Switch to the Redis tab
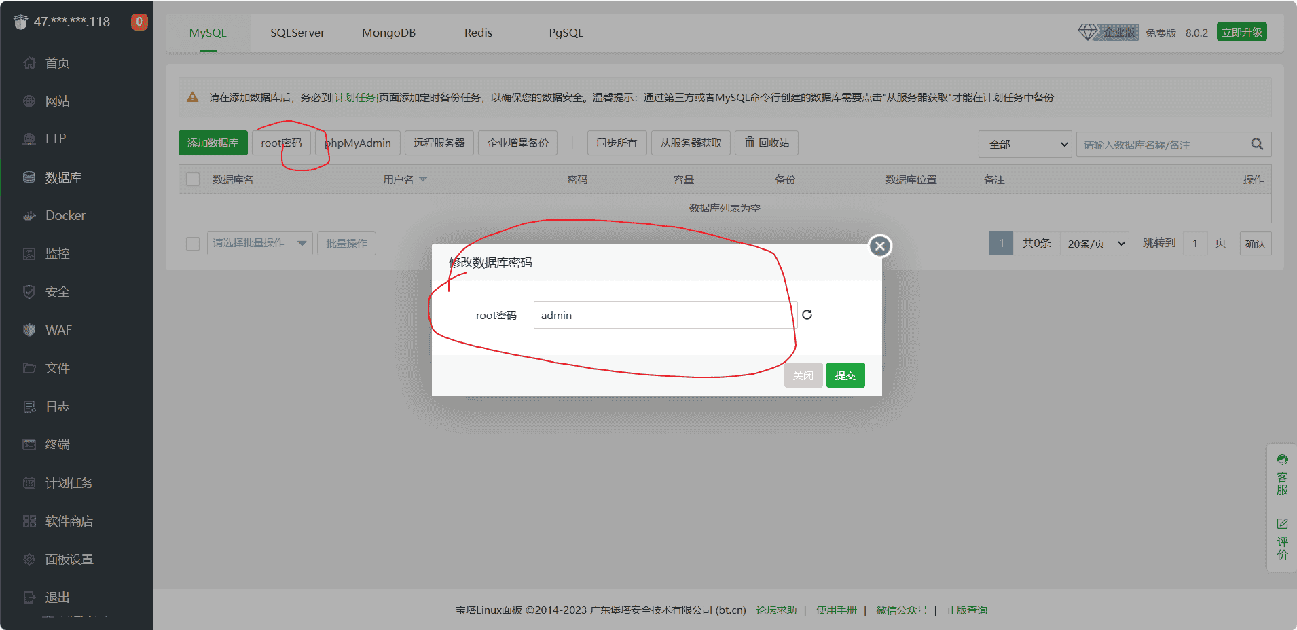The height and width of the screenshot is (630, 1297). (477, 32)
